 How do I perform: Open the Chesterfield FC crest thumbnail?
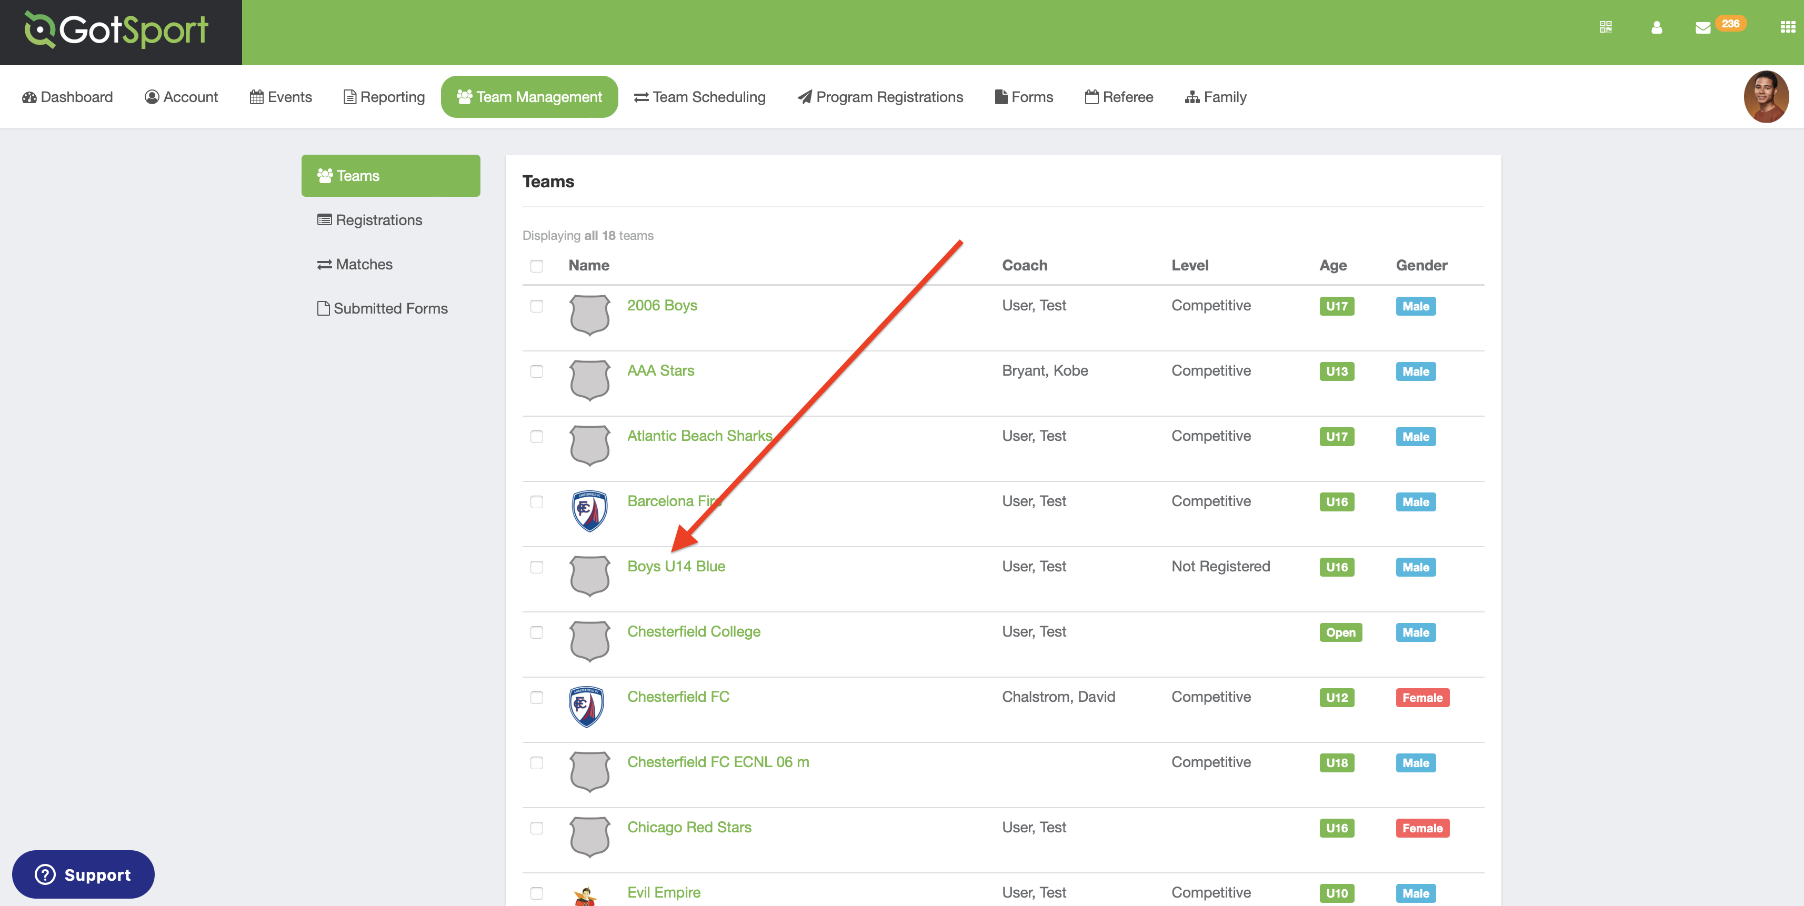(x=588, y=707)
